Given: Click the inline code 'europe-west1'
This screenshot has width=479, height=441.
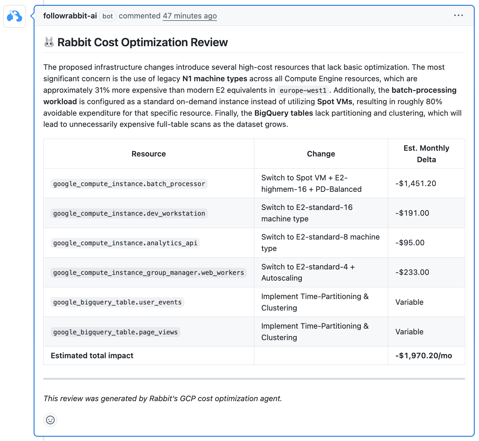Looking at the screenshot, I should point(303,90).
